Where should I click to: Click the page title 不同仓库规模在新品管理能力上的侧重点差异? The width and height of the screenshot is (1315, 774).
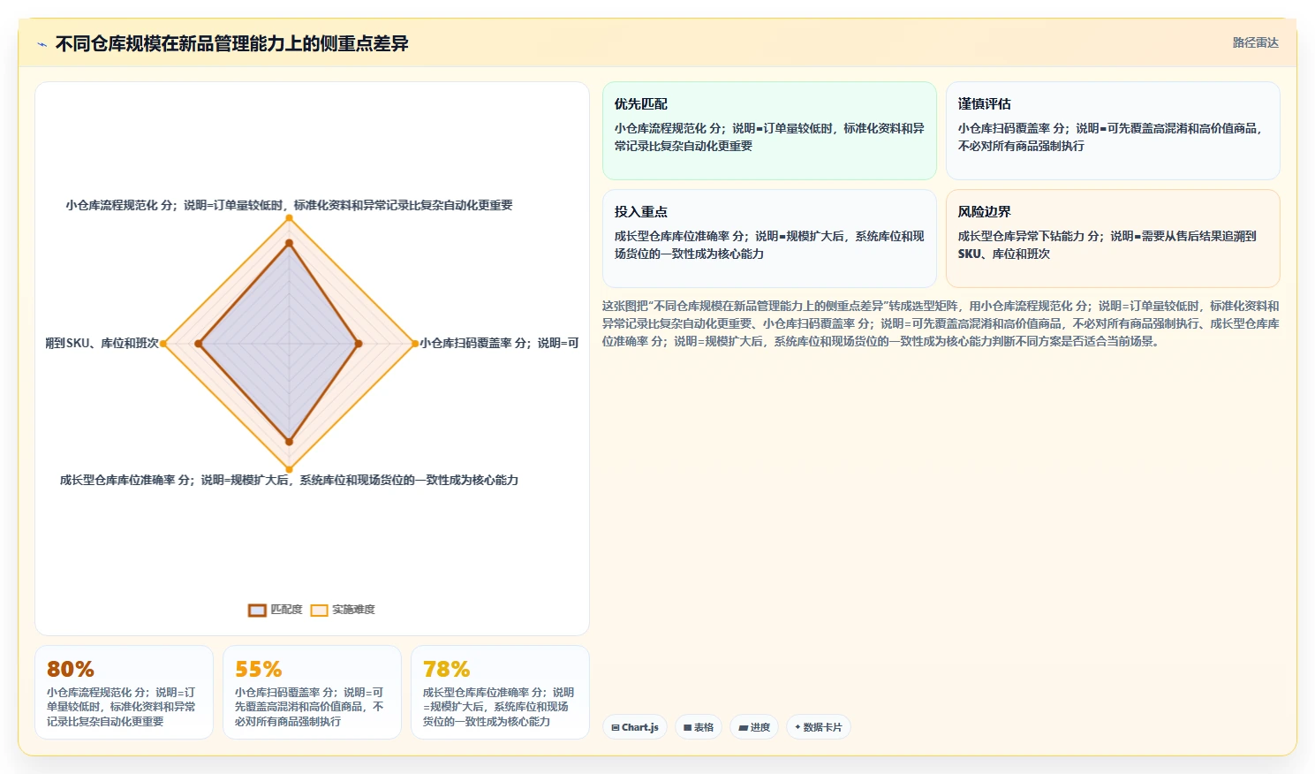232,43
